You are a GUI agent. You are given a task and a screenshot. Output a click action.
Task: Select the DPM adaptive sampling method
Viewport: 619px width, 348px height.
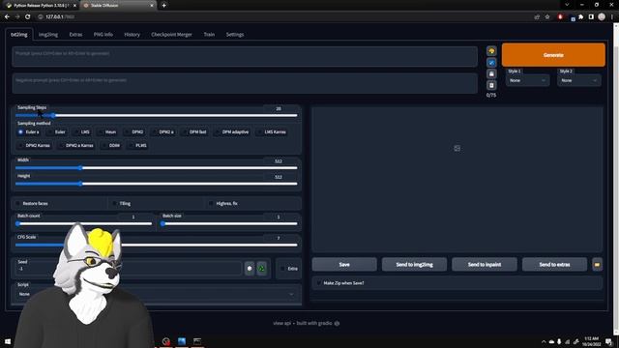tap(232, 131)
